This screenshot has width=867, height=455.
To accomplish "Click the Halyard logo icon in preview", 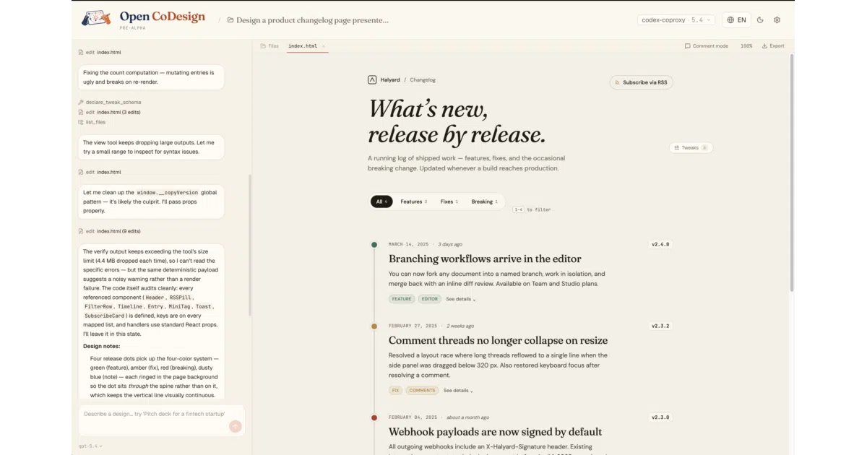I will 372,80.
